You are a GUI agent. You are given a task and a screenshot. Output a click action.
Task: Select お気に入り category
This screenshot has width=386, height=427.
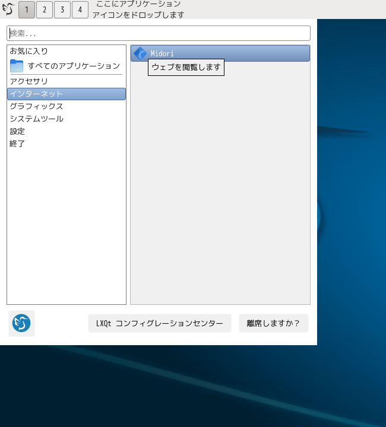pos(67,51)
